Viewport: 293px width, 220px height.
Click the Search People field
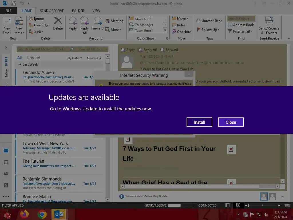241,18
